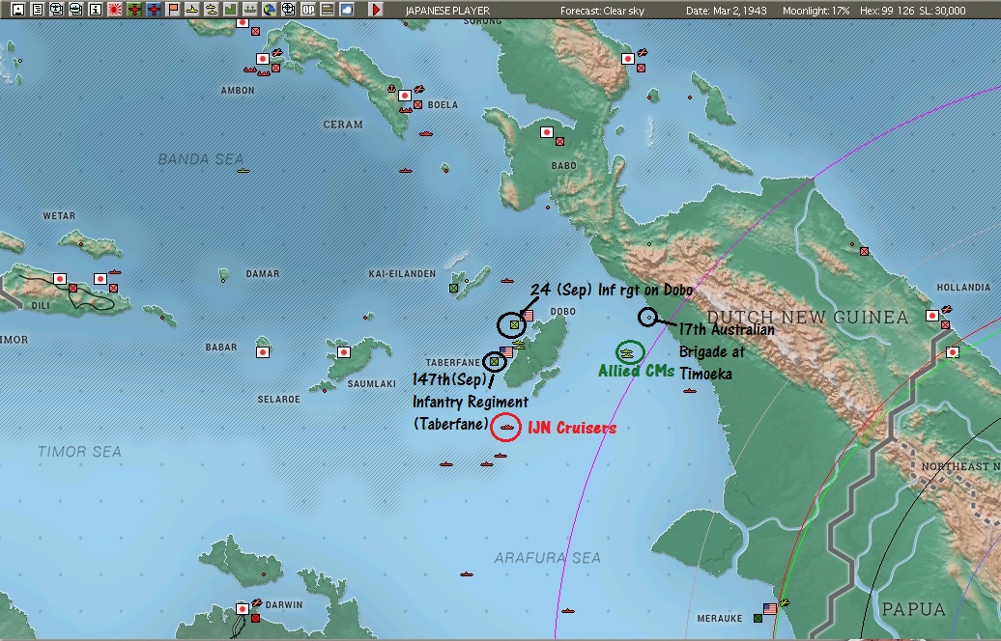Select the IJN Cruisers task force ship
The width and height of the screenshot is (1001, 641).
tap(507, 428)
